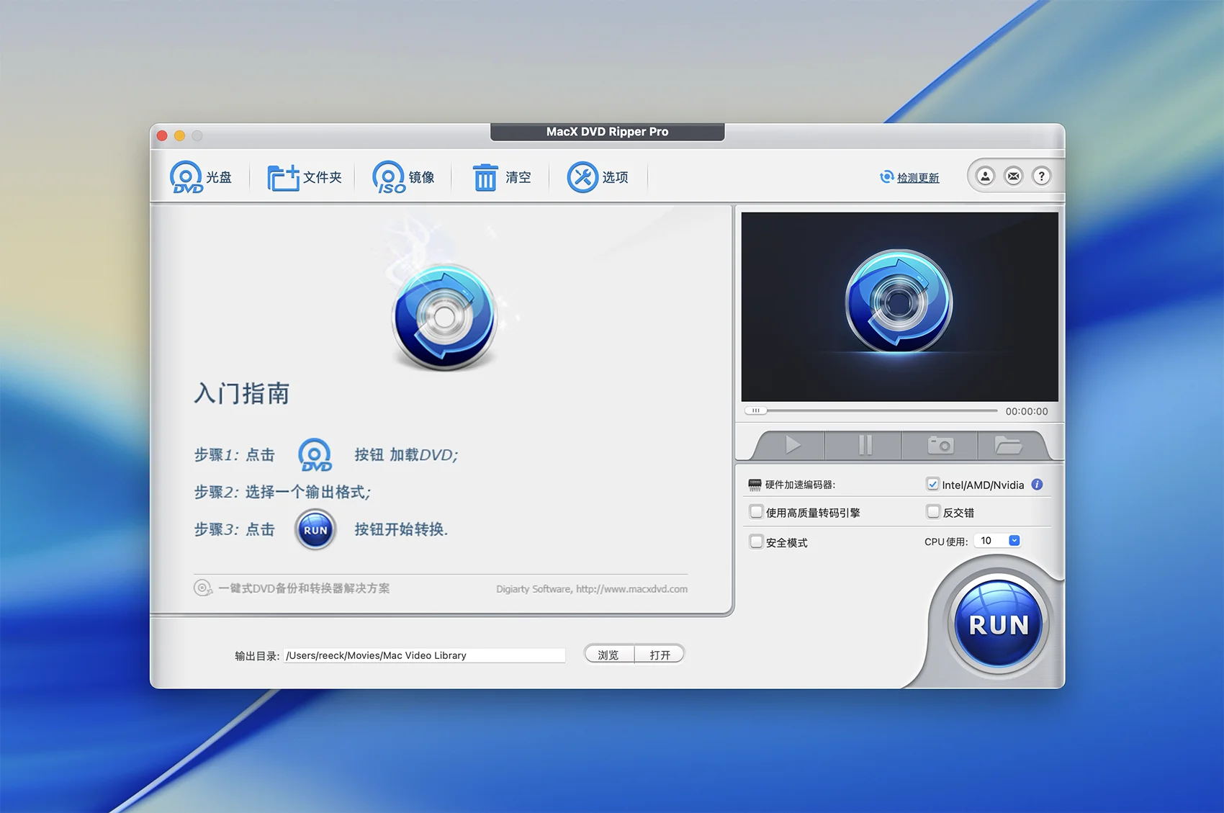
Task: Open the output folder icon under preview
Action: [1008, 446]
